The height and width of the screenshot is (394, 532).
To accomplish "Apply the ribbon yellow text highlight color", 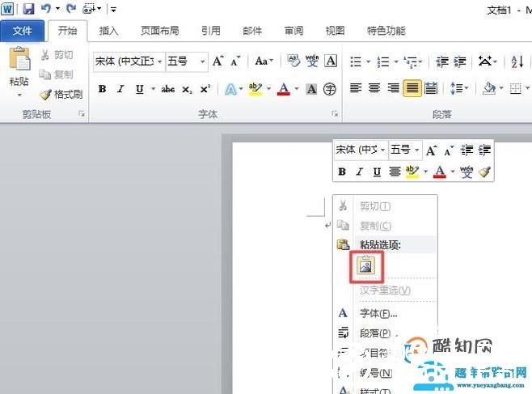I will point(255,89).
